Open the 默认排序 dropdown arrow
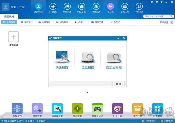The image size is (175, 123). click(x=172, y=22)
